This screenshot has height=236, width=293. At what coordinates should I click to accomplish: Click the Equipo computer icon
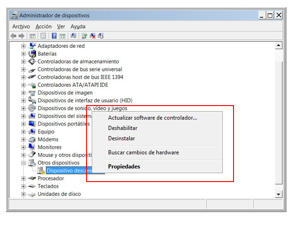32,132
